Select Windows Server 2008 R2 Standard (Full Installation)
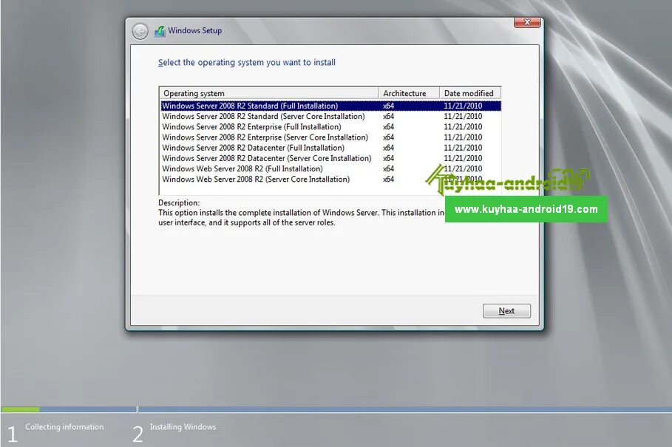 tap(330, 106)
